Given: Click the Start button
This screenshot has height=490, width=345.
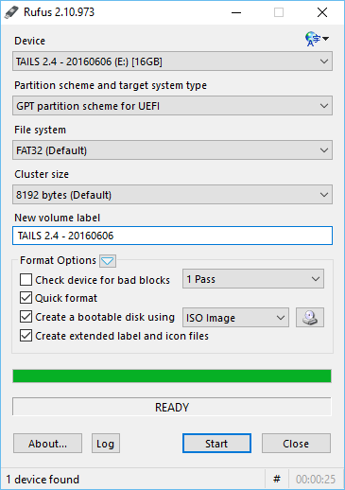Looking at the screenshot, I should 216,444.
